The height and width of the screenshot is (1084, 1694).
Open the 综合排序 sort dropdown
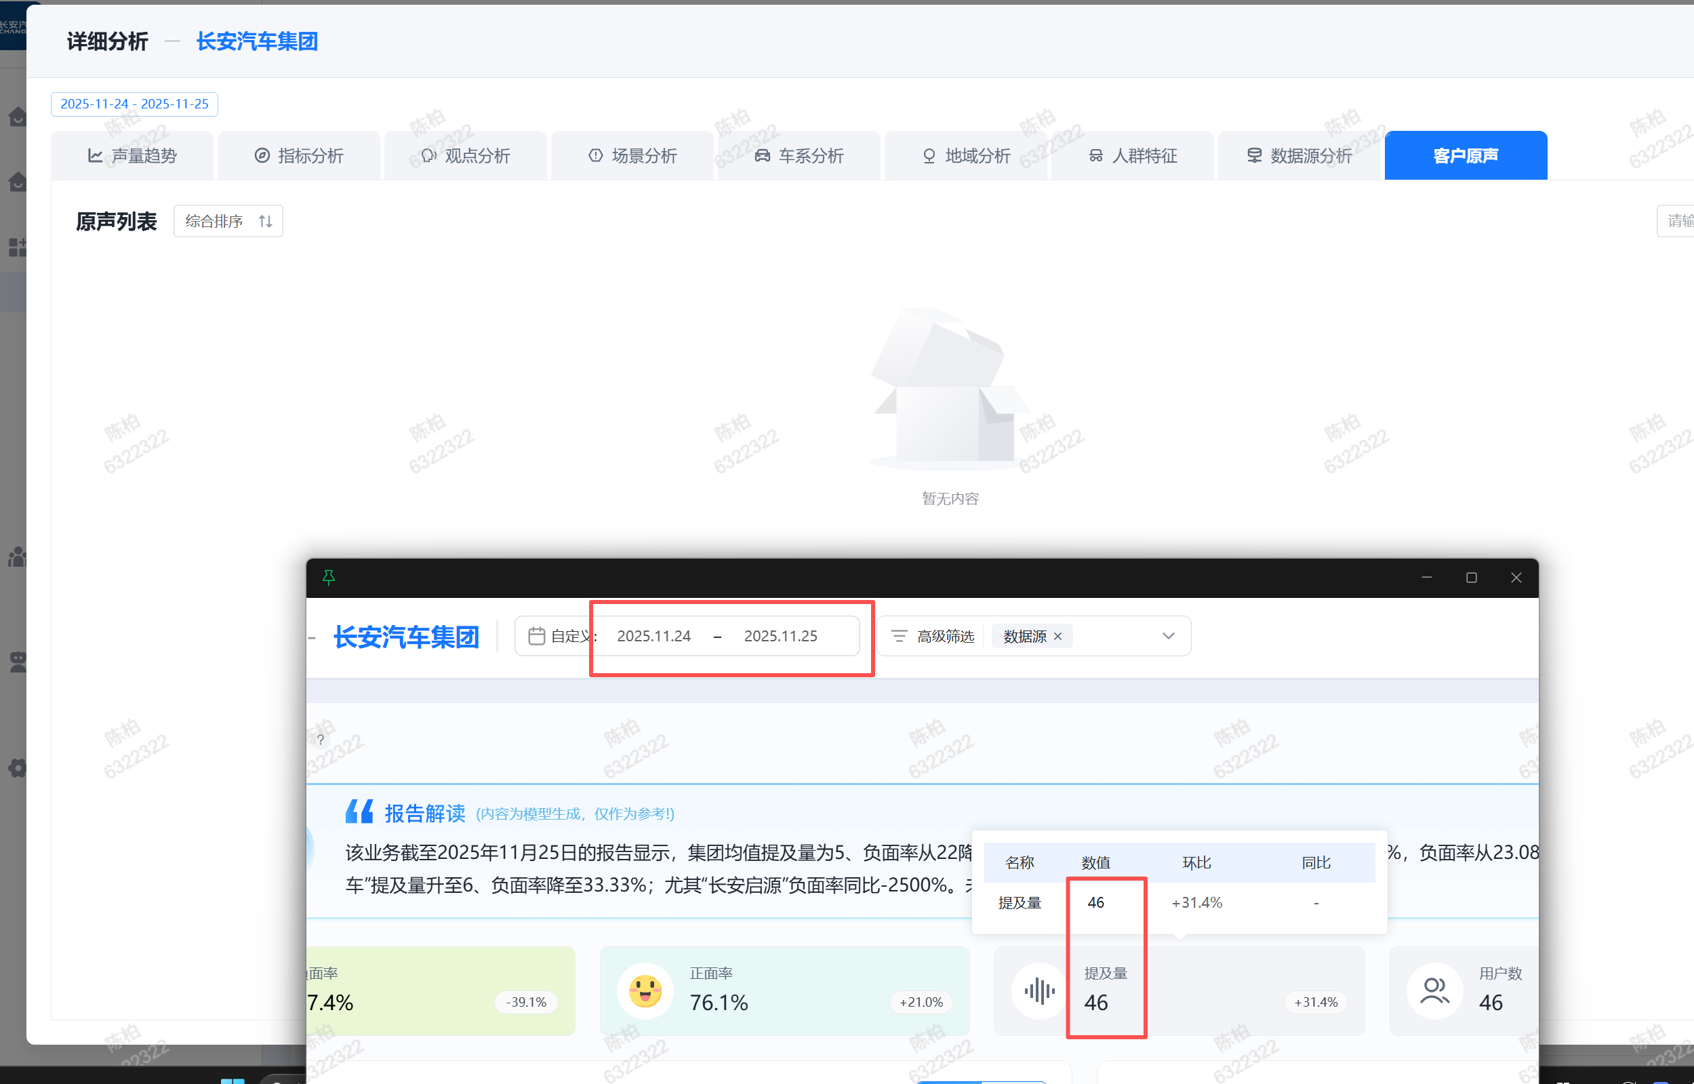click(x=228, y=221)
